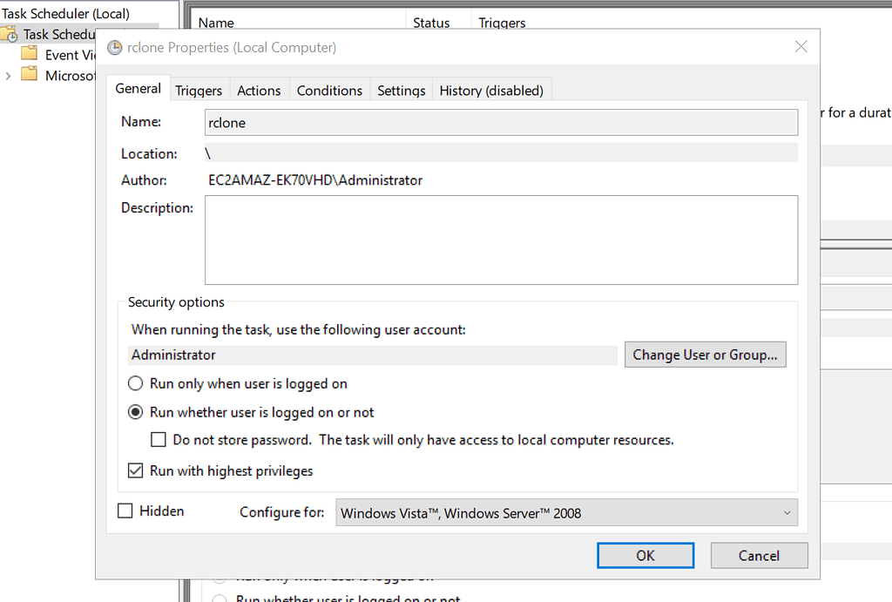Click the Microsoft folder icon in sidebar
Viewport: 892px width, 602px height.
pyautogui.click(x=30, y=76)
